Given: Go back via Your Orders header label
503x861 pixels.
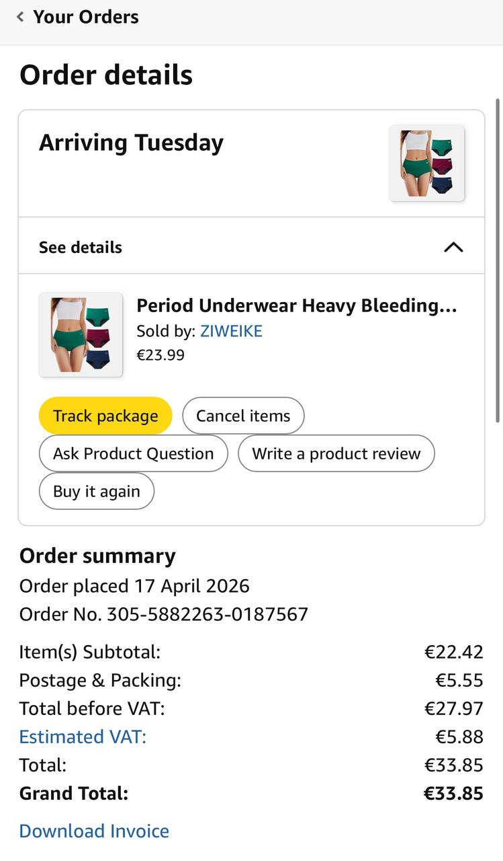Looking at the screenshot, I should click(x=86, y=17).
